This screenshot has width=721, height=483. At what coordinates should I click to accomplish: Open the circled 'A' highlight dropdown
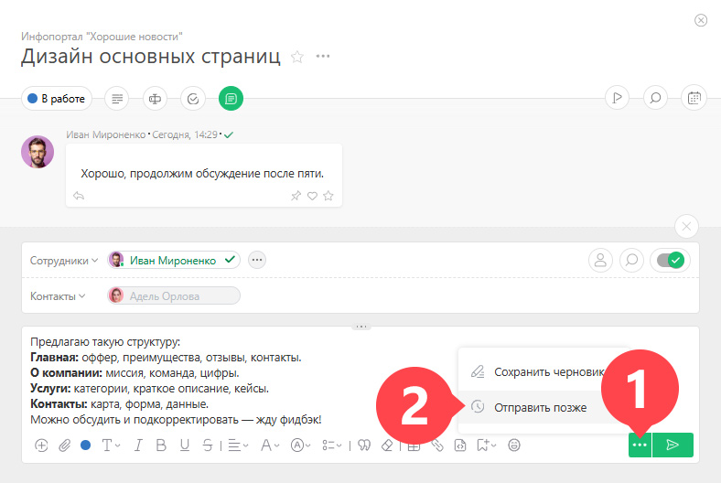[301, 445]
